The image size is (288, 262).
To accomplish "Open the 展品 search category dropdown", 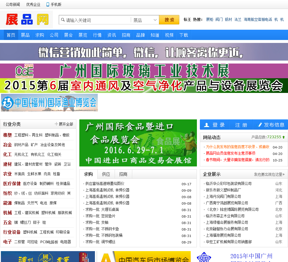I will (145, 20).
